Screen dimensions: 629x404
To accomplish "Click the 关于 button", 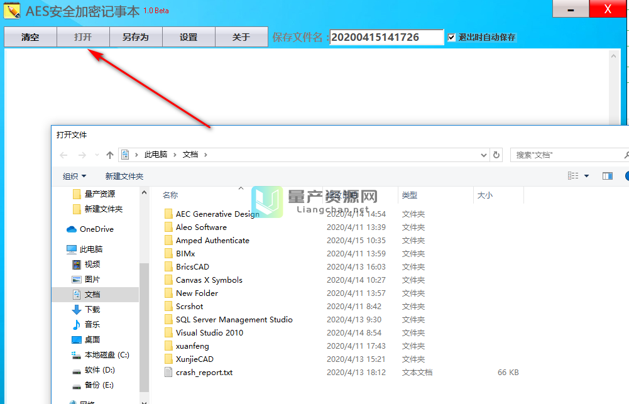I will 241,37.
